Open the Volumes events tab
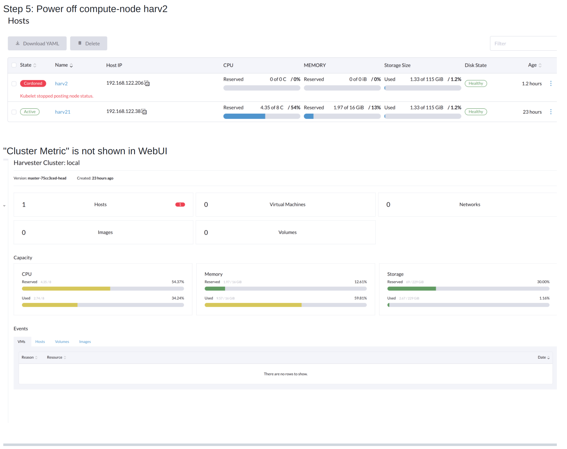The image size is (567, 449). 62,341
